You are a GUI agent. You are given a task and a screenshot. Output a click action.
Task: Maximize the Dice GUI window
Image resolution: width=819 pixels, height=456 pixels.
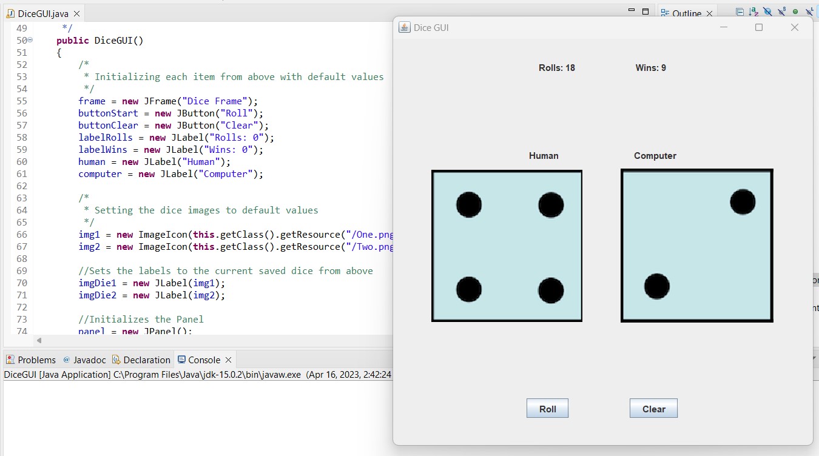[x=759, y=27]
